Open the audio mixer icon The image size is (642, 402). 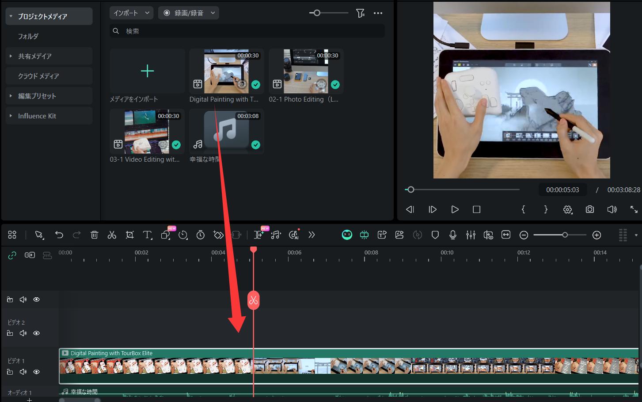tap(471, 235)
